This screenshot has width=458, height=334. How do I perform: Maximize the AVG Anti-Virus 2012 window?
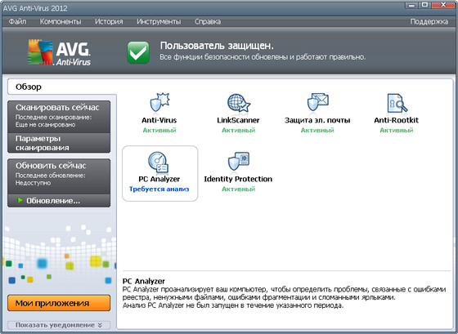coord(424,5)
